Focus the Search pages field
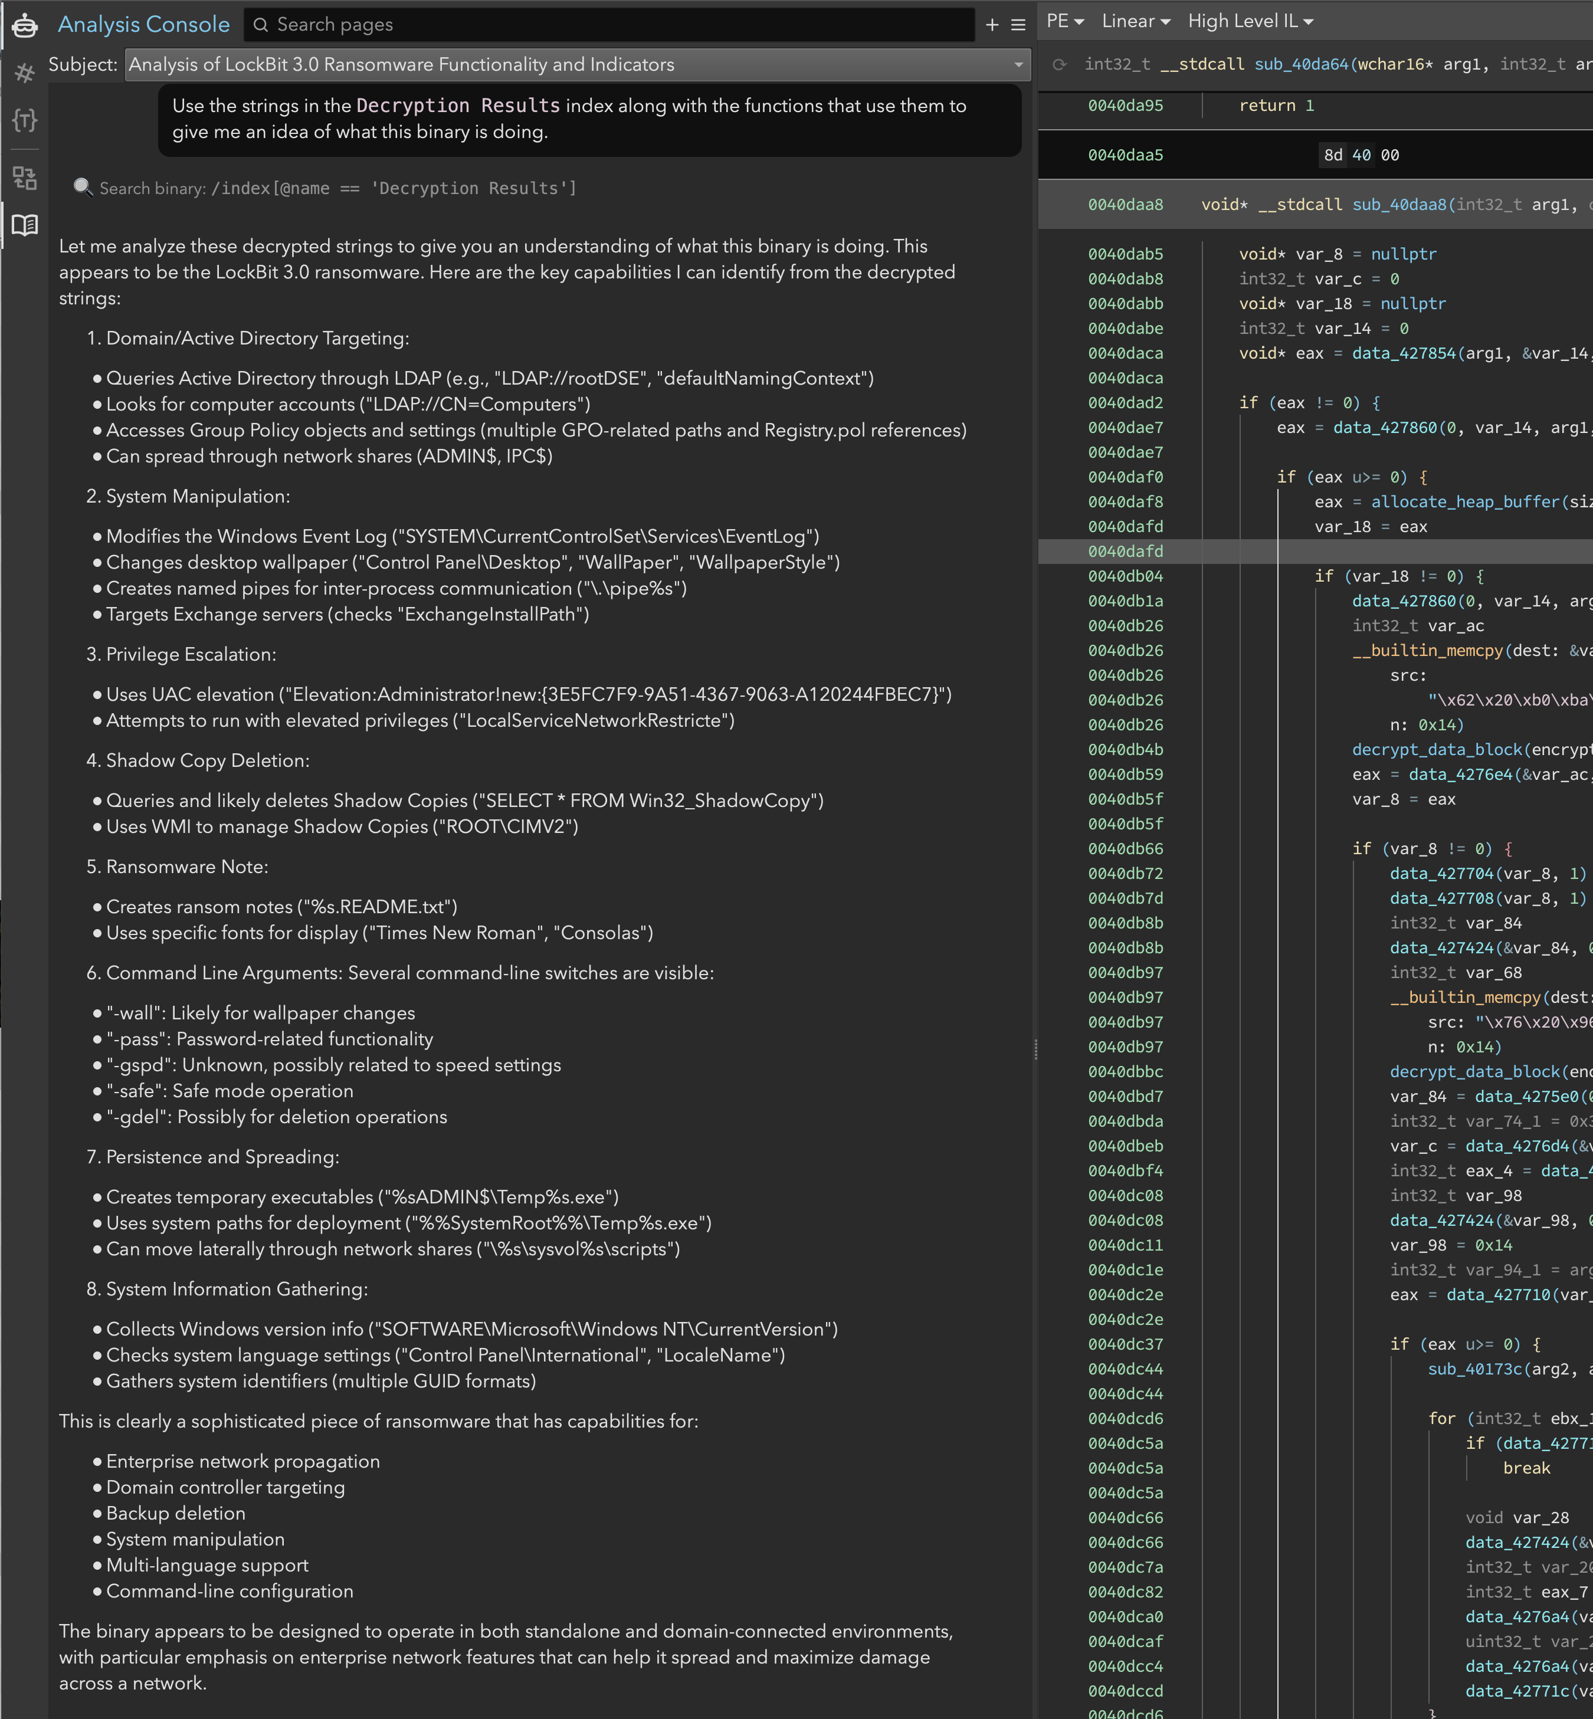1593x1719 pixels. coord(609,25)
